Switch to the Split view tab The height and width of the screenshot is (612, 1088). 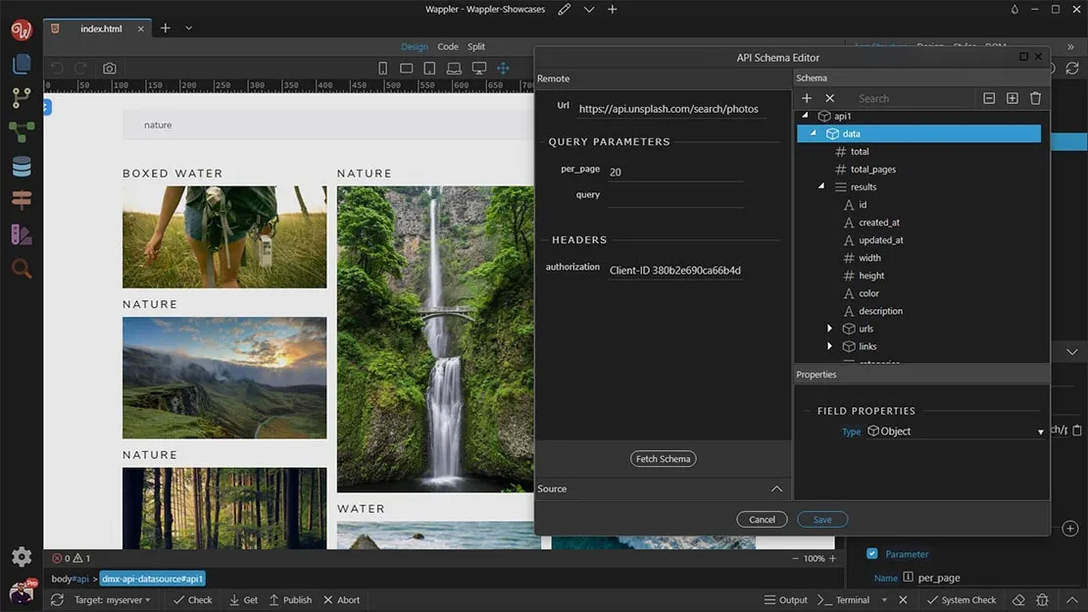[x=476, y=47]
